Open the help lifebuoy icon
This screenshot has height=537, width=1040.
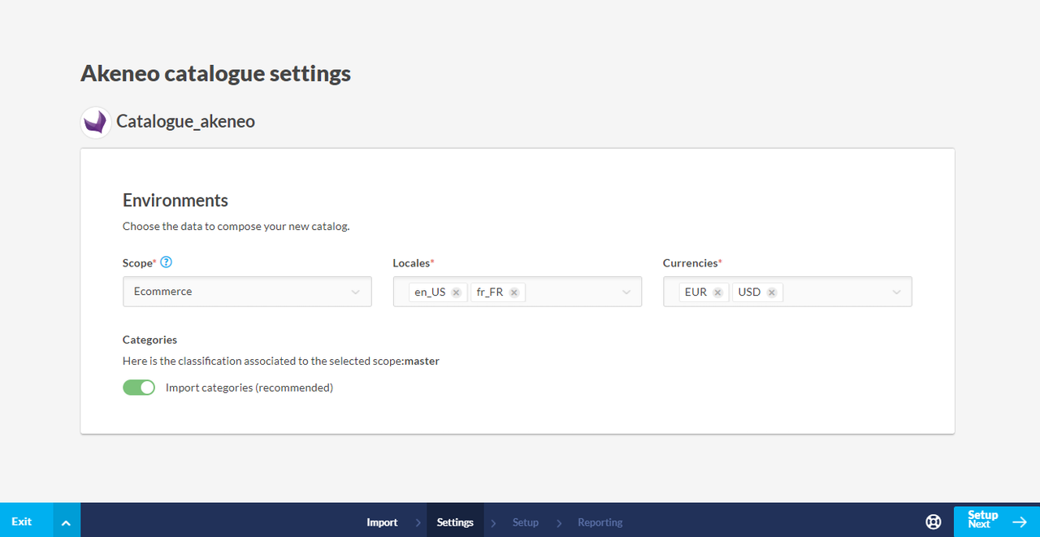point(933,522)
